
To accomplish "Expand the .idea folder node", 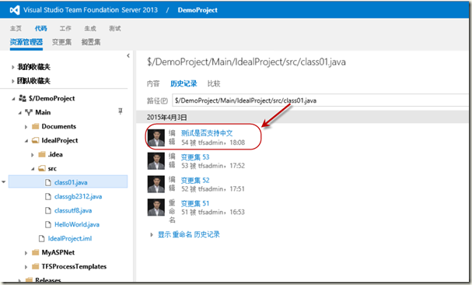I will (x=32, y=155).
